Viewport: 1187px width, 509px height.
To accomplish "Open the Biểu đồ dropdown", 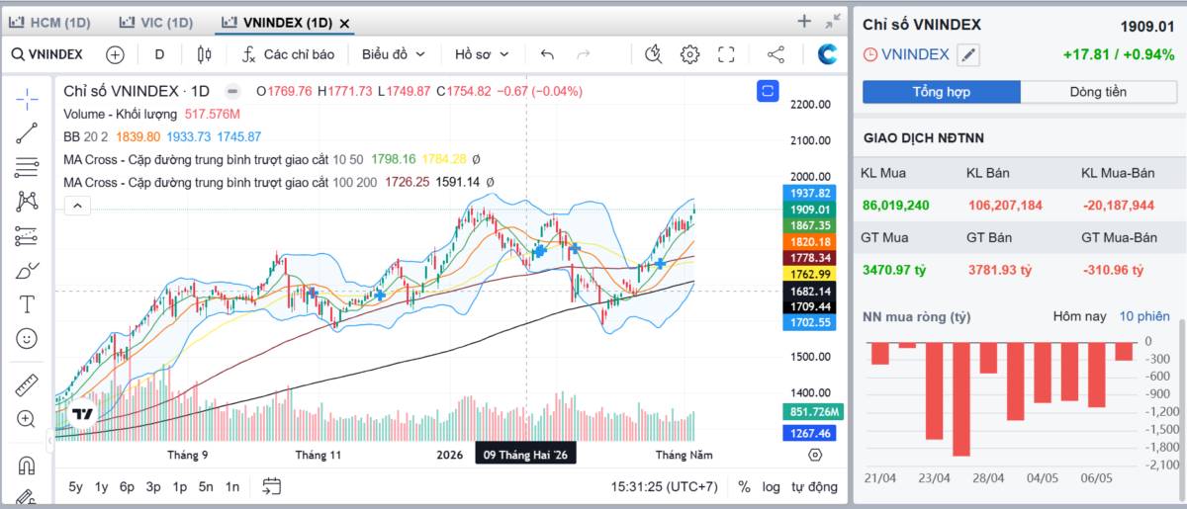I will [x=393, y=54].
